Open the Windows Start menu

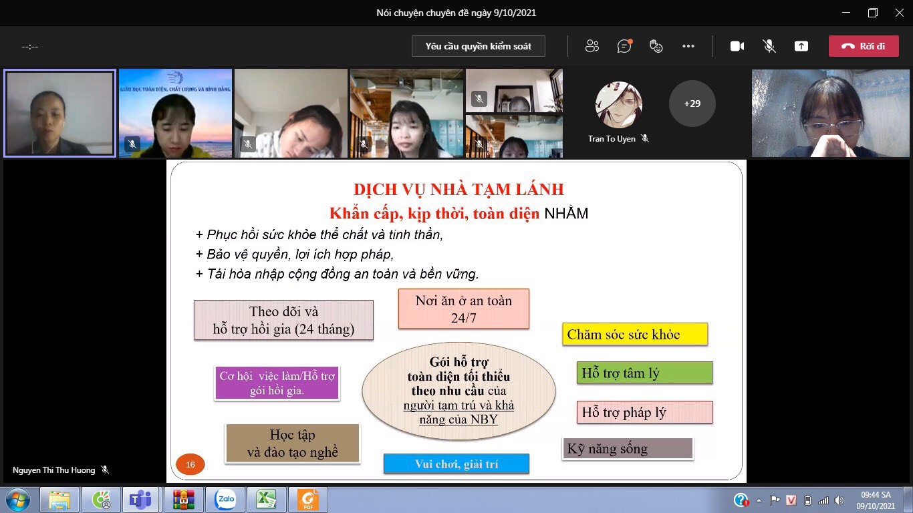click(17, 499)
